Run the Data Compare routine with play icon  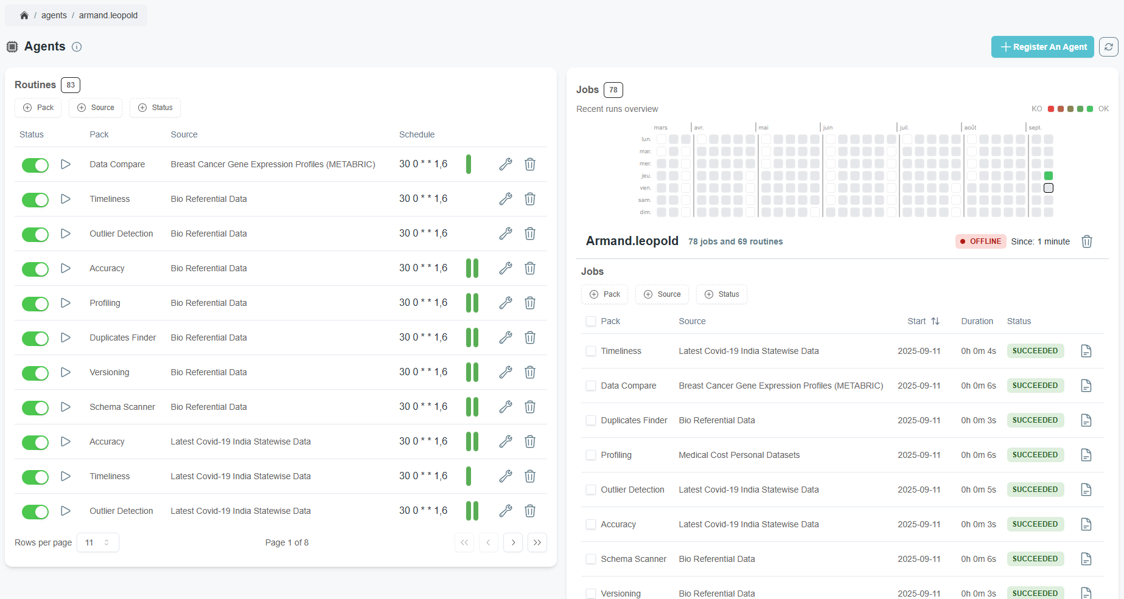(x=66, y=164)
